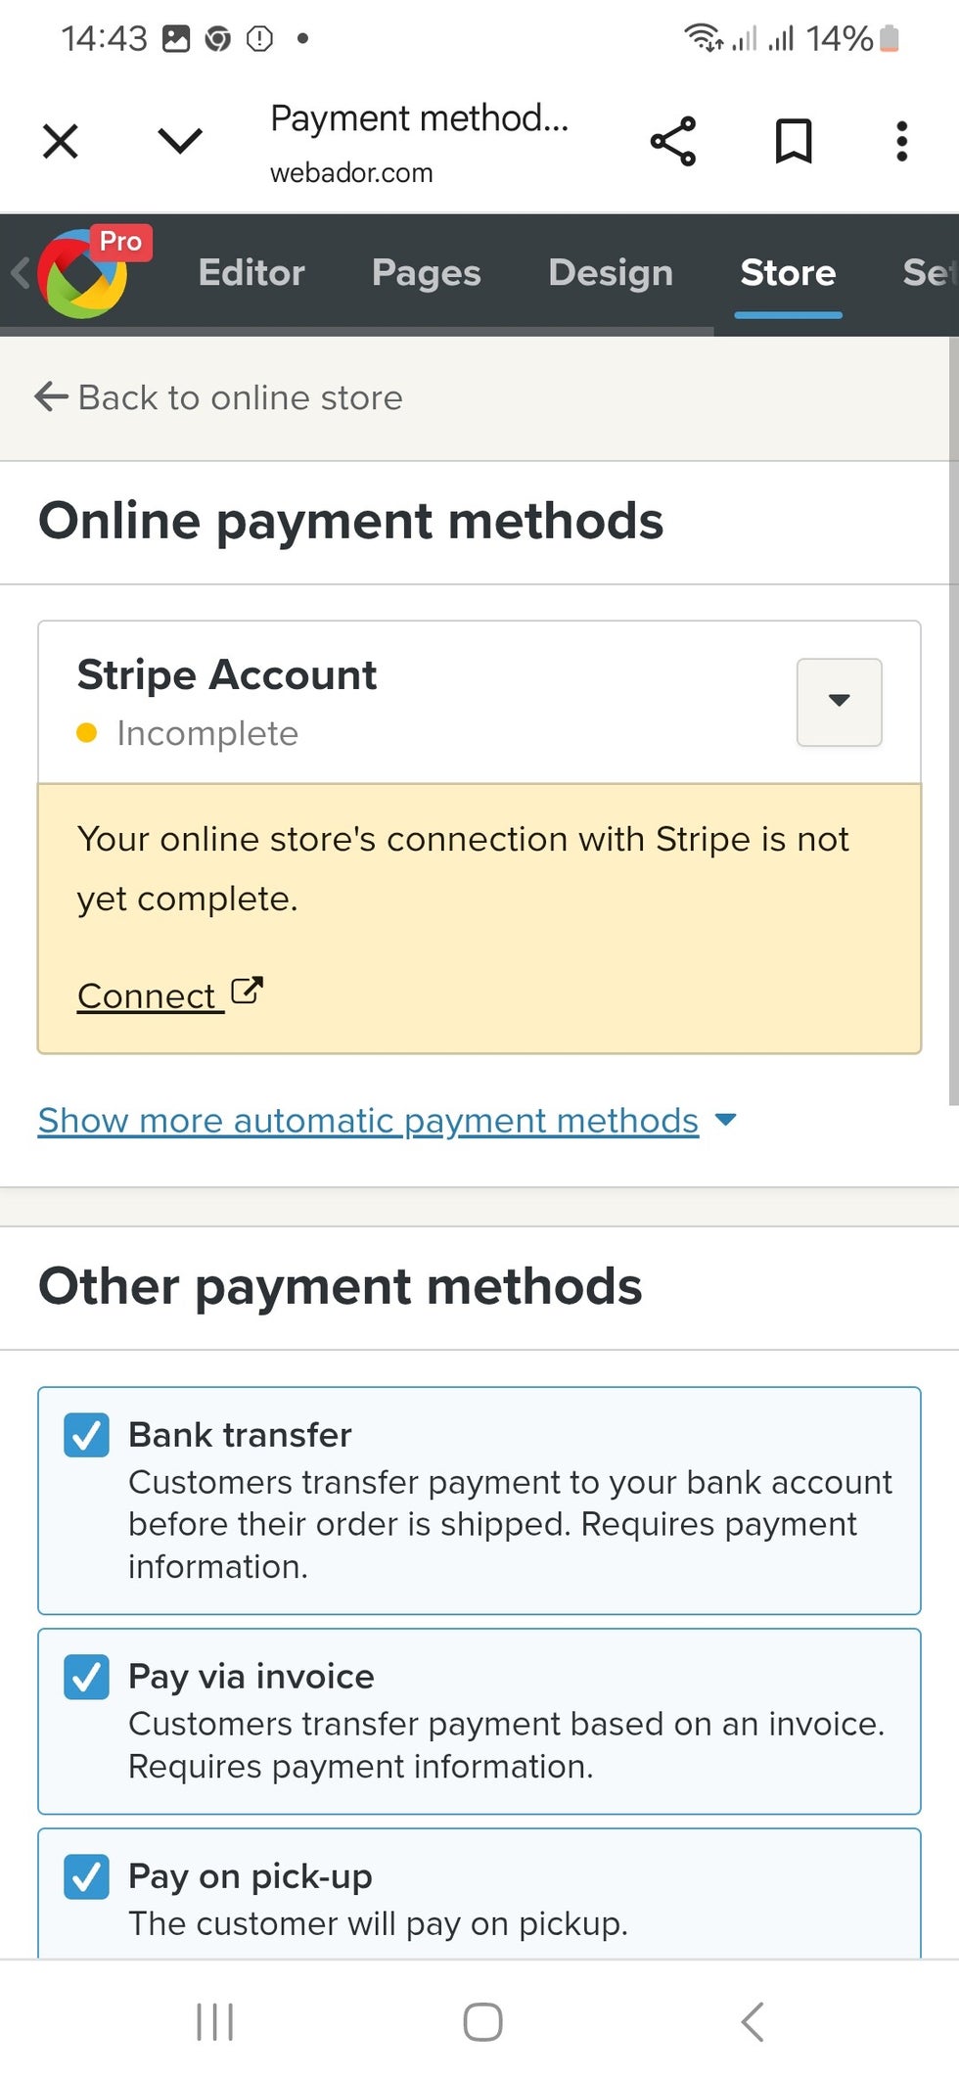Screen dimensions: 959x2078
Task: Switch to the Editor tab
Action: pos(251,273)
